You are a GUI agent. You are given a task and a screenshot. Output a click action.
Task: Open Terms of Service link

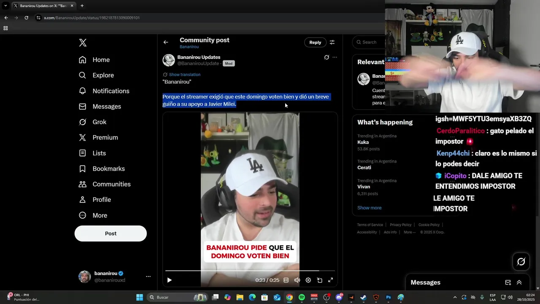click(x=370, y=225)
